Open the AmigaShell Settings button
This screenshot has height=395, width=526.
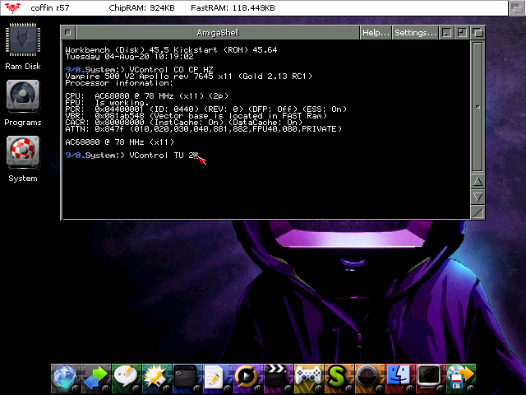tap(415, 33)
